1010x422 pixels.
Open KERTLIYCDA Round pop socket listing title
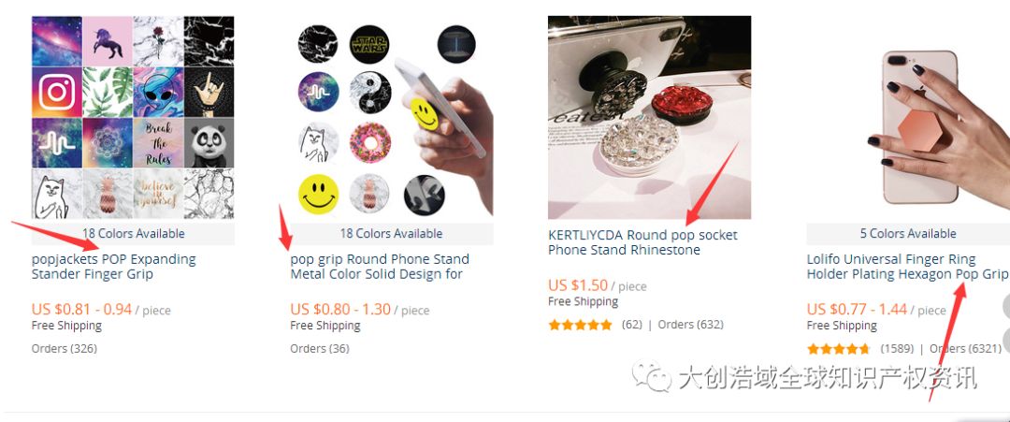click(642, 242)
